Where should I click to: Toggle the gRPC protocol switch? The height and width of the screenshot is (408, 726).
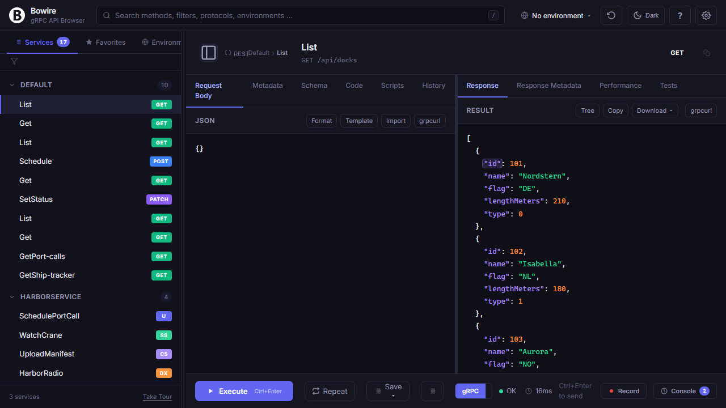coord(474,391)
